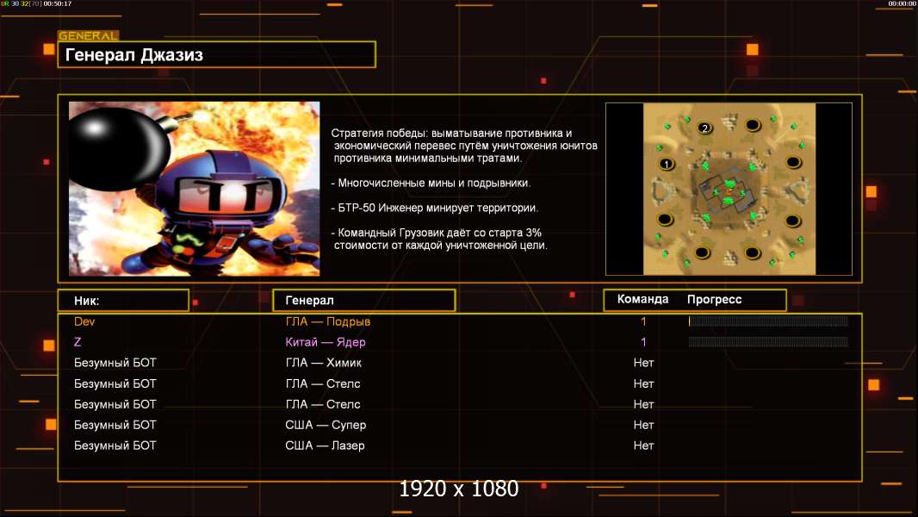The height and width of the screenshot is (517, 918).
Task: Click 'Нет' team value in Супер row
Action: (643, 425)
